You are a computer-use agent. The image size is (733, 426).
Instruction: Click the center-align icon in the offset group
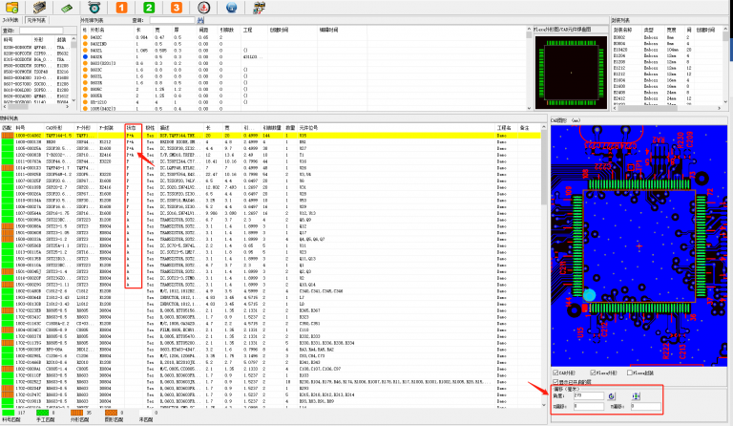tap(636, 396)
